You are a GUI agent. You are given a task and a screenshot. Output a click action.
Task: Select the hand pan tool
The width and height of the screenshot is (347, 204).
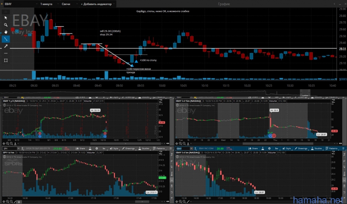pyautogui.click(x=6, y=32)
